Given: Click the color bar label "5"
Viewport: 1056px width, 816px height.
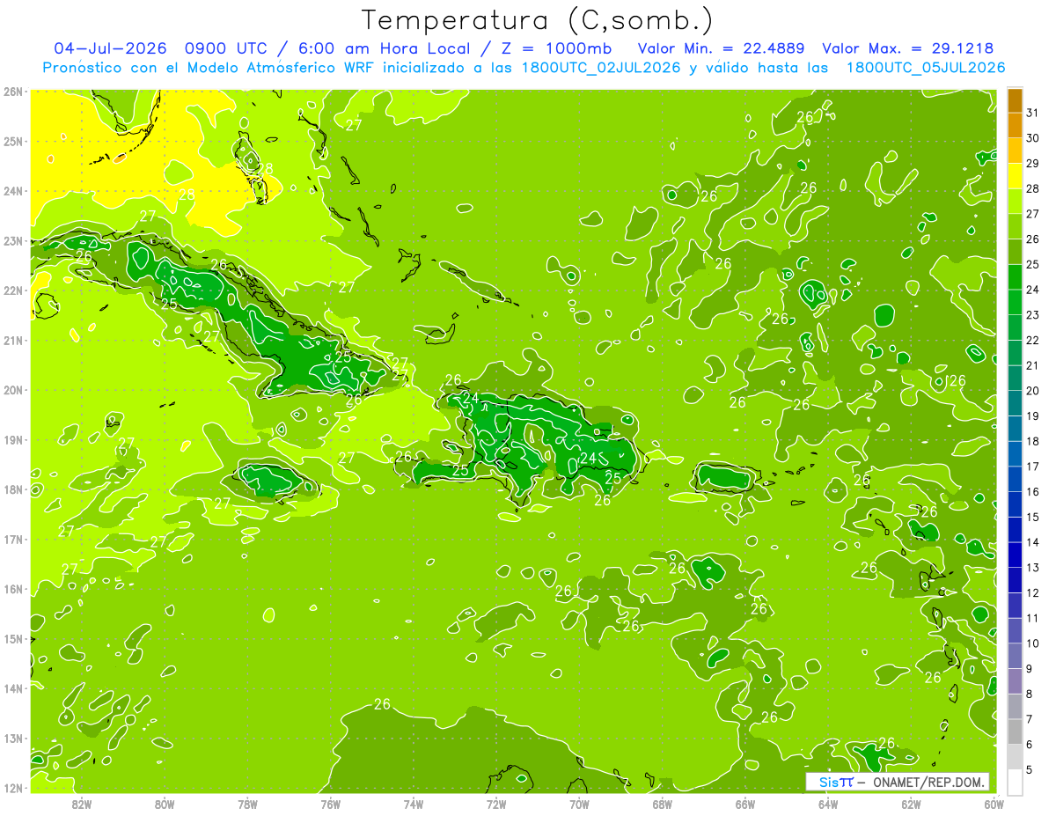Looking at the screenshot, I should click(x=1030, y=770).
